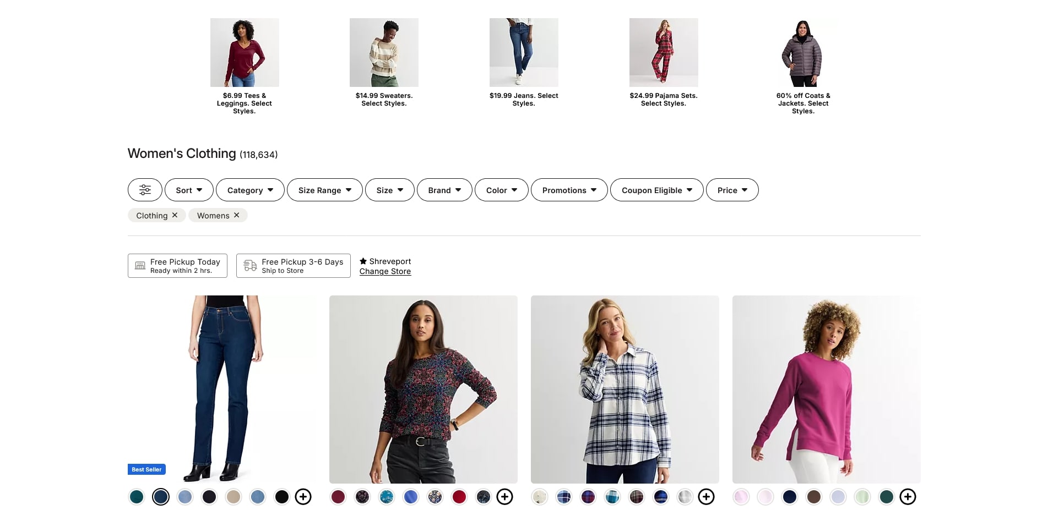Image resolution: width=1048 pixels, height=510 pixels.
Task: Open the $19.99 Jeans promotion
Action: (524, 63)
